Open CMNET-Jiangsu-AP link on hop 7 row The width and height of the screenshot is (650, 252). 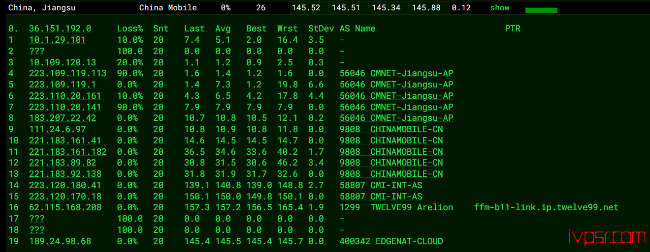396,107
